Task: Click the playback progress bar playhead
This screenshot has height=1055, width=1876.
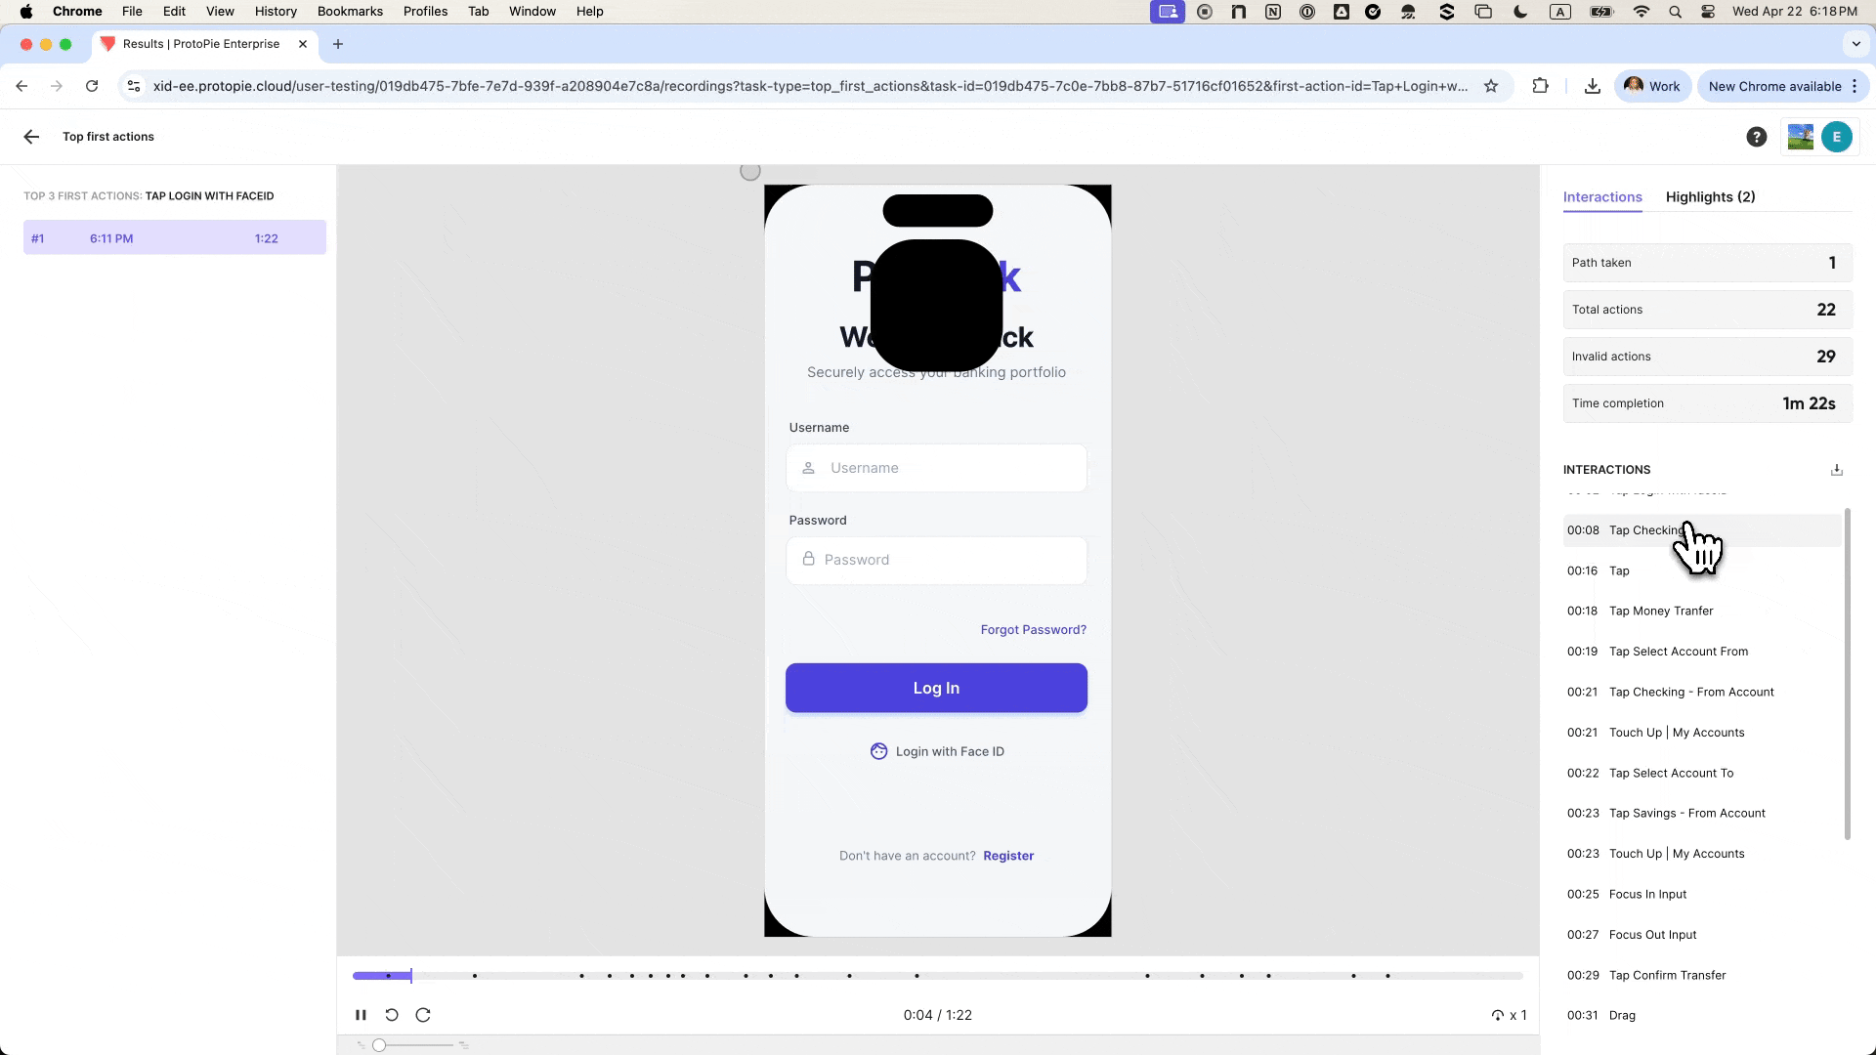Action: click(411, 975)
